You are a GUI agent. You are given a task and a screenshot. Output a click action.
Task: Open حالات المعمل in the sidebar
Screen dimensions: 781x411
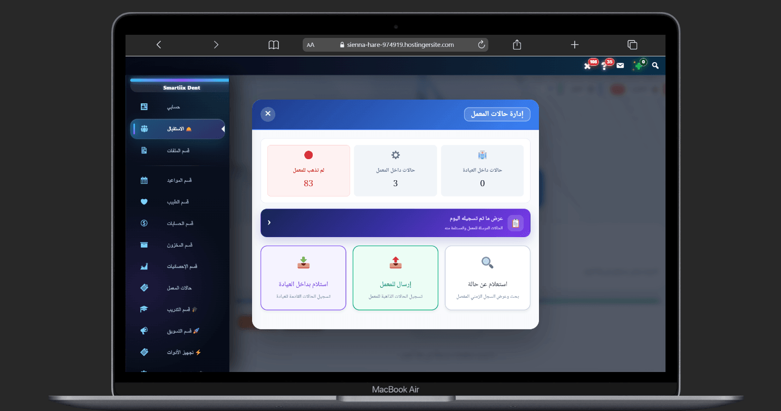click(x=178, y=288)
